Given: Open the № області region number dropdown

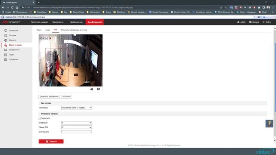Looking at the screenshot, I should tap(76, 123).
